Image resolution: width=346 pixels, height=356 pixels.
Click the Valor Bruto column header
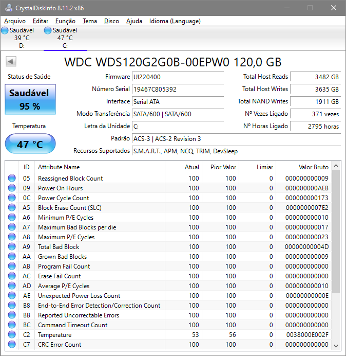pyautogui.click(x=303, y=167)
